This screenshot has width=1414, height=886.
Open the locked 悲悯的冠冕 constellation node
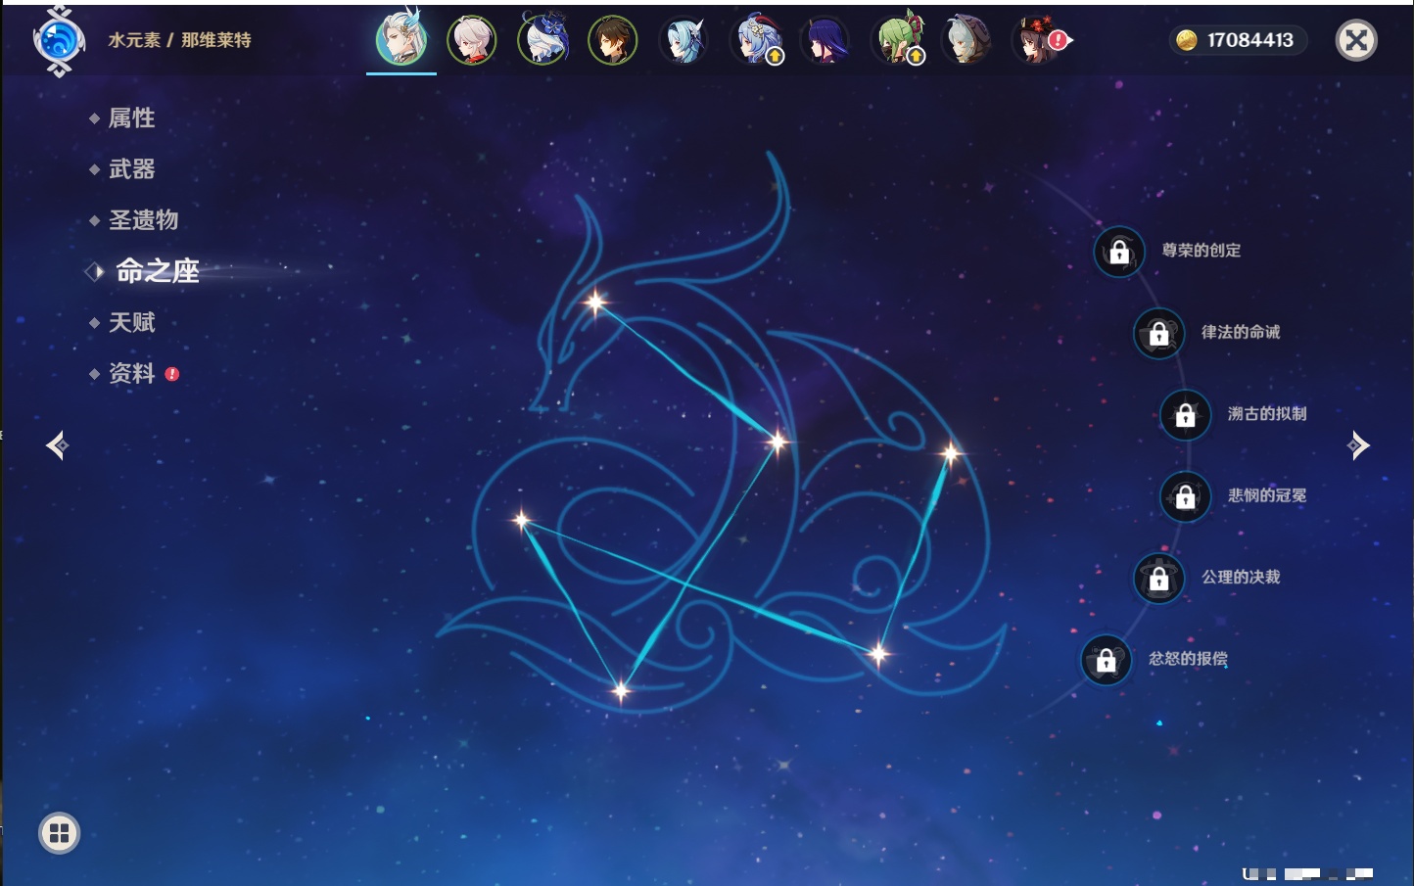[x=1186, y=496]
